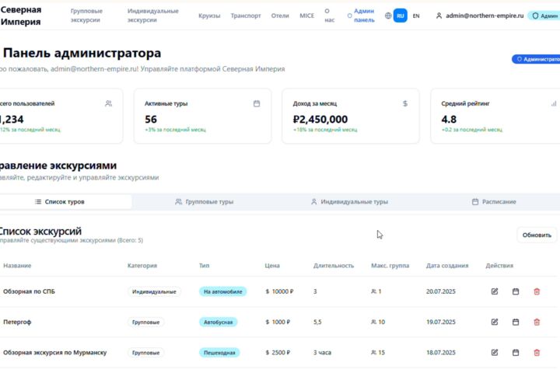Click the Макс. группа column header
The image size is (560, 373).
coord(390,266)
